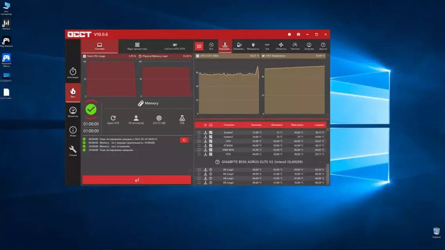Screen dimensions: 445x250
Task: Open Этот компьютер desktop icon
Action: pyautogui.click(x=6, y=8)
